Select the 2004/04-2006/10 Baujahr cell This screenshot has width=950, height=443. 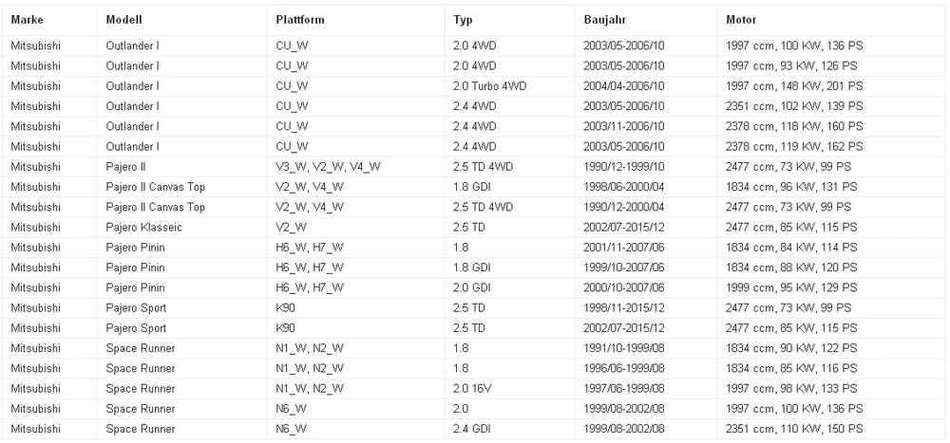(646, 86)
